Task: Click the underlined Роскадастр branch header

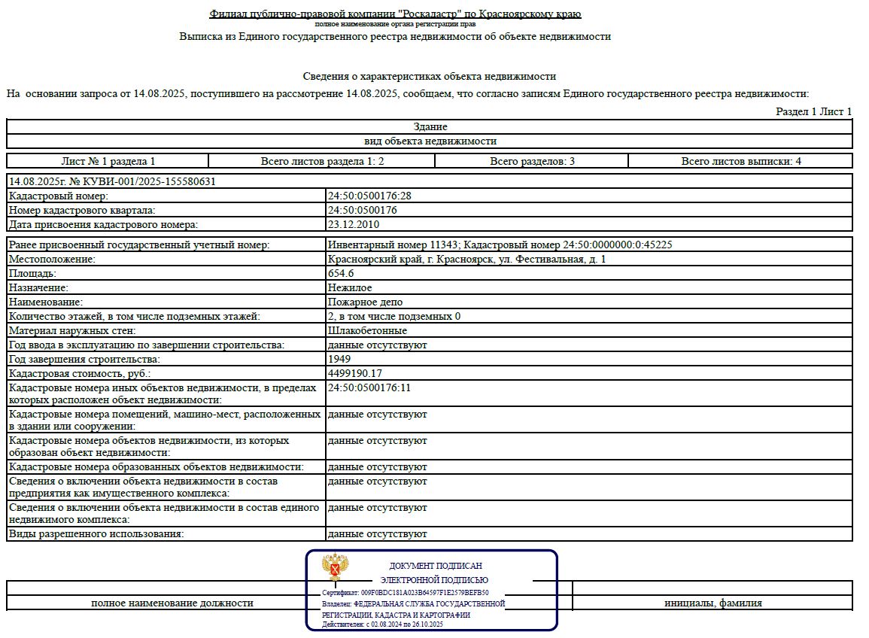Action: (395, 14)
